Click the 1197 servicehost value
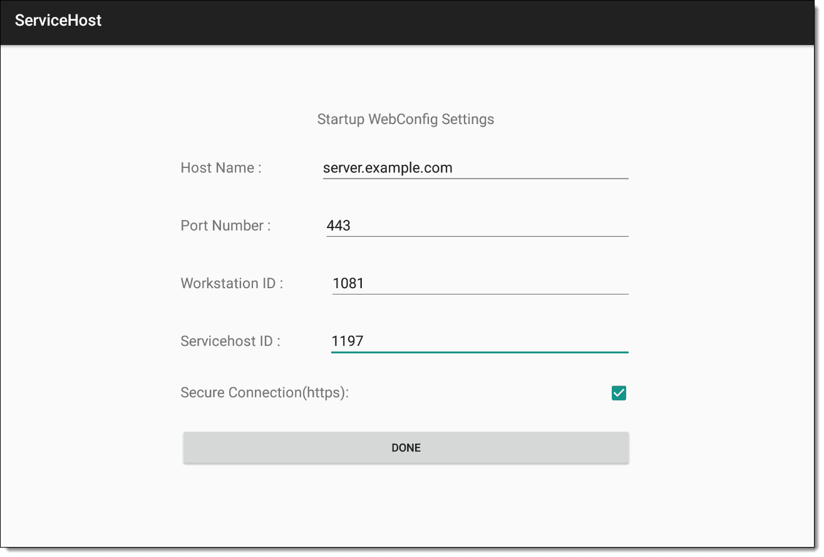This screenshot has height=557, width=824. 348,341
